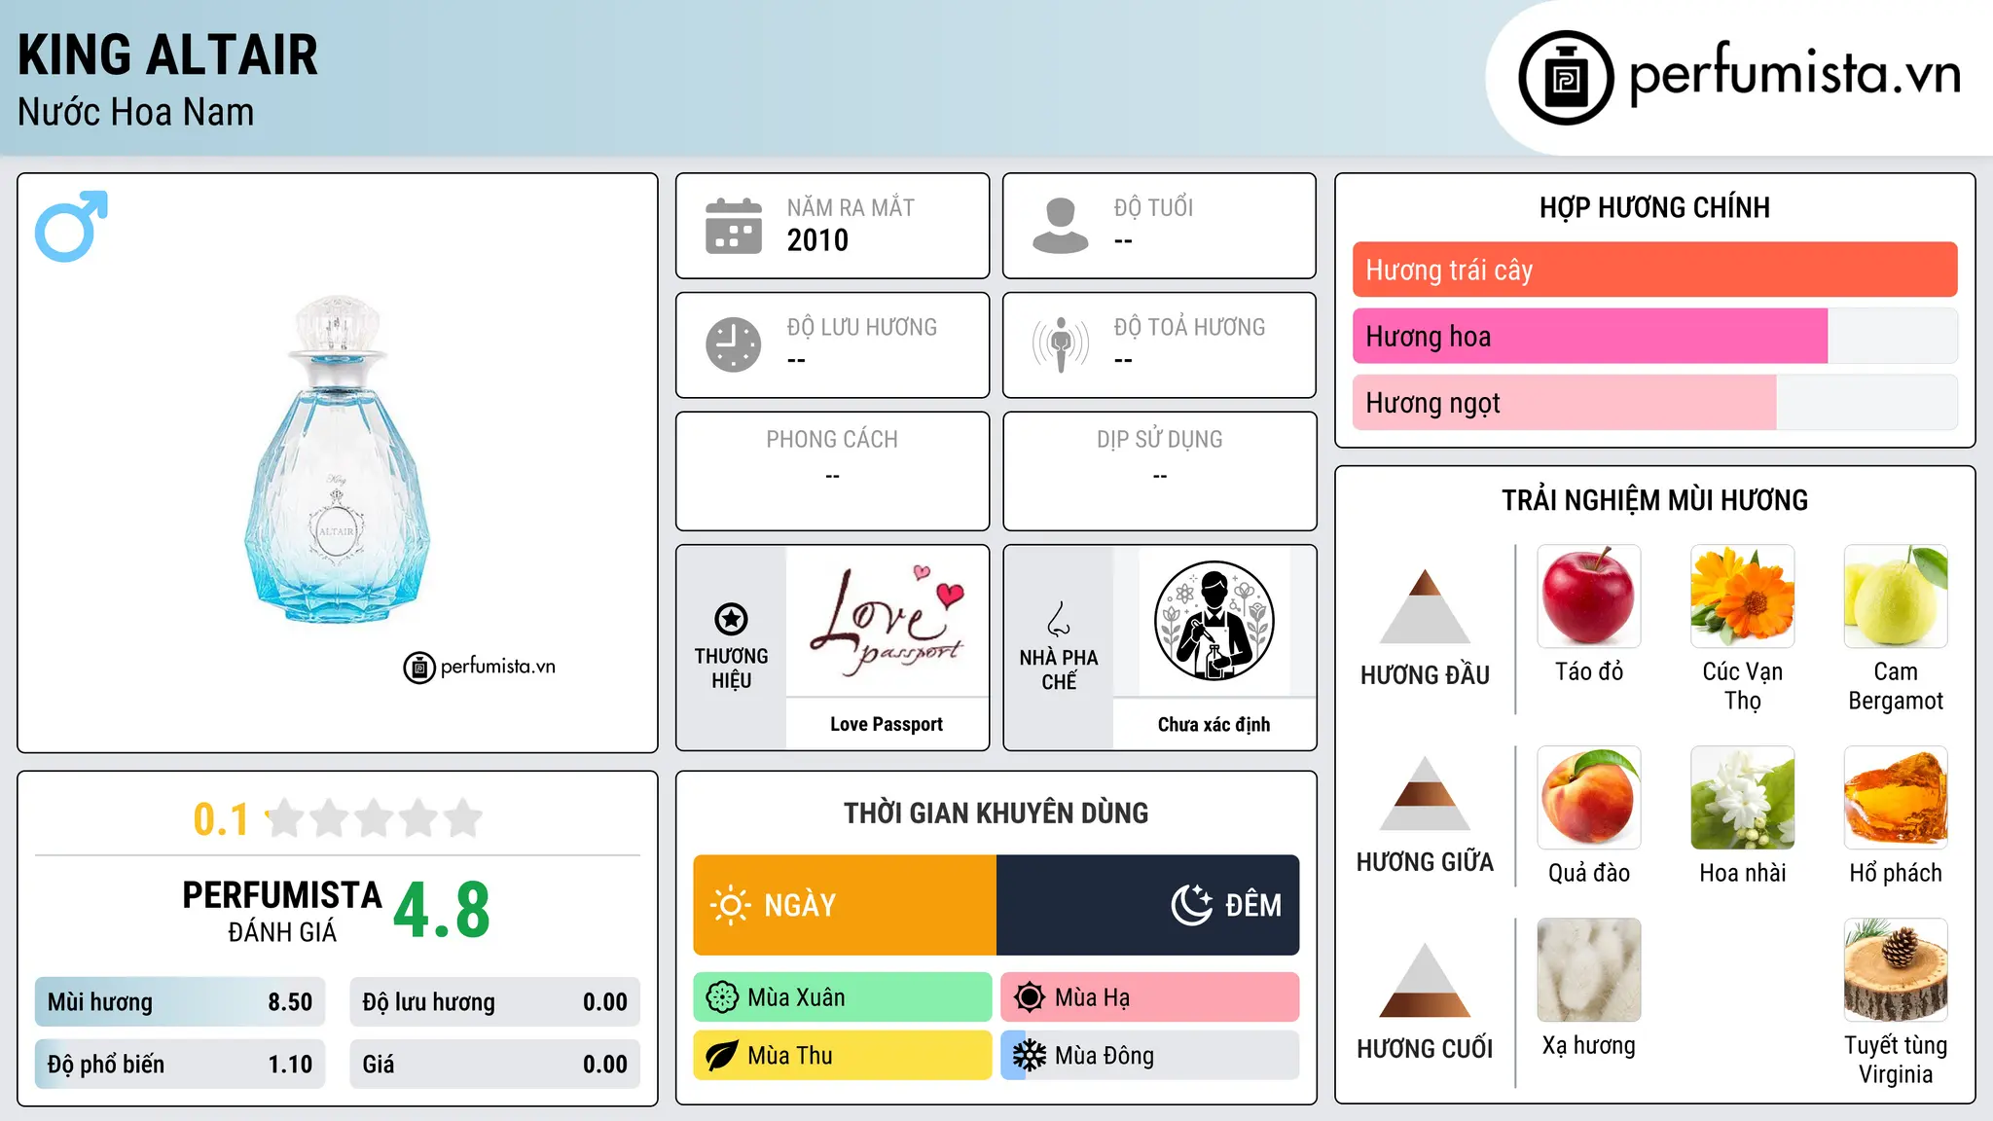Click the Mùa Thu season bar

pos(843,1056)
